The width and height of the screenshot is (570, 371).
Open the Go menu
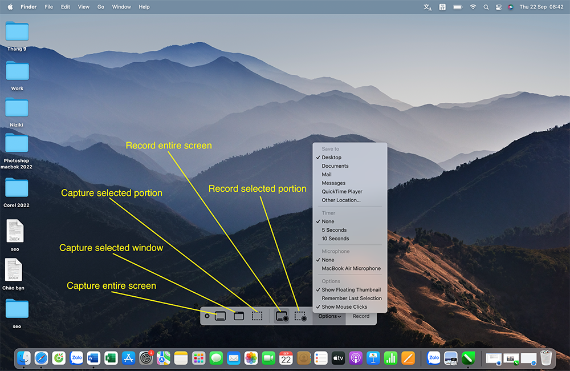(x=101, y=6)
